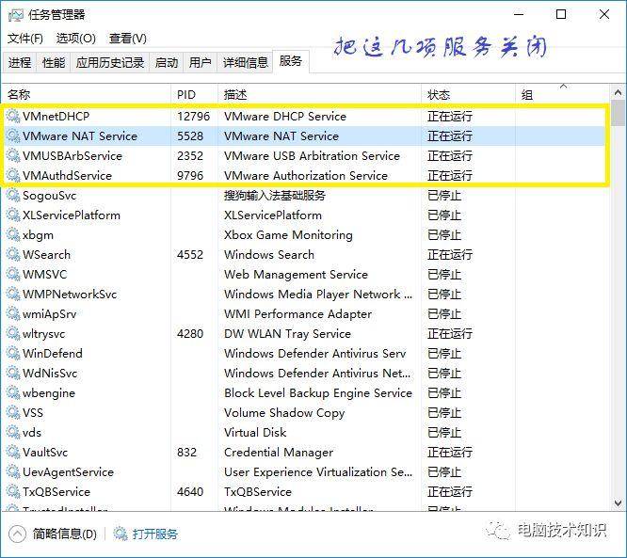Select the 服务 tab

(290, 61)
